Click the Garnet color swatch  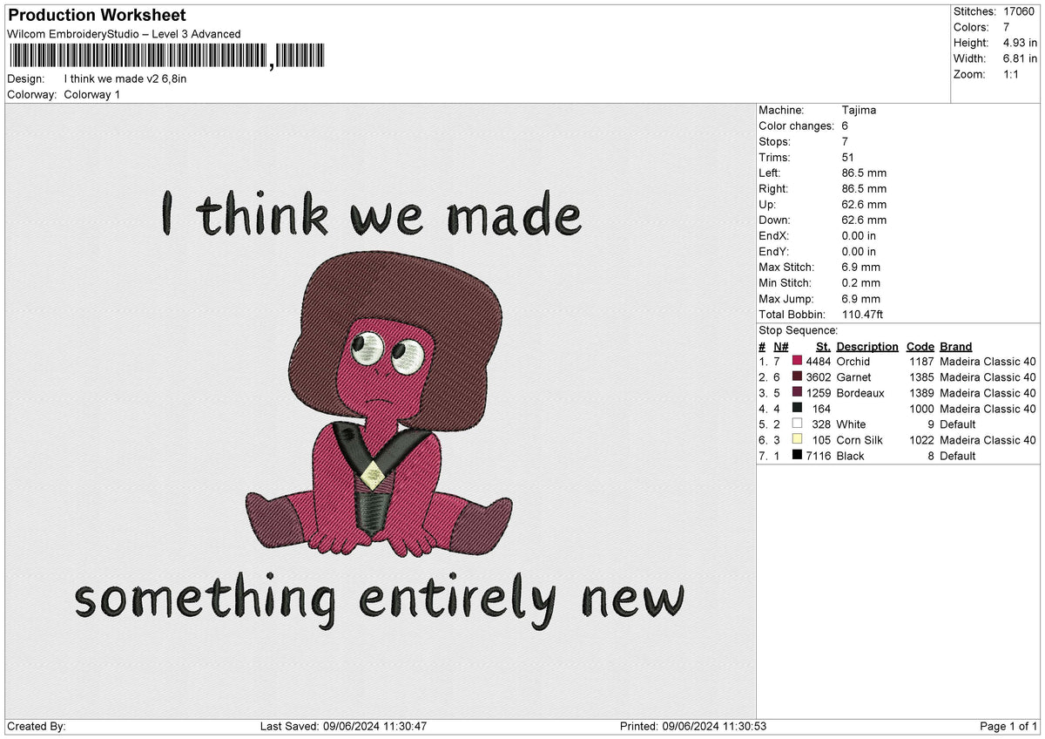click(797, 377)
